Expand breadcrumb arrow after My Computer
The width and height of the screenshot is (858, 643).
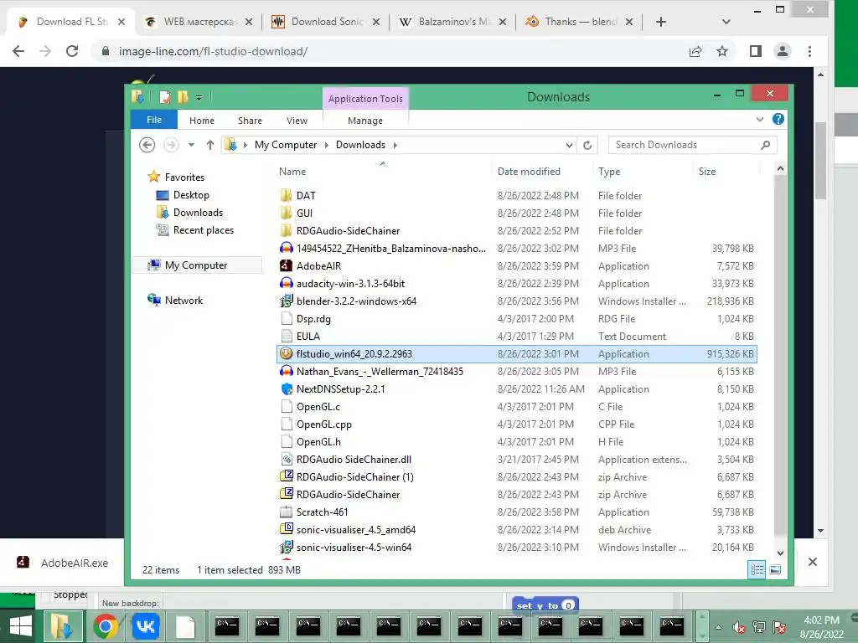pyautogui.click(x=327, y=145)
